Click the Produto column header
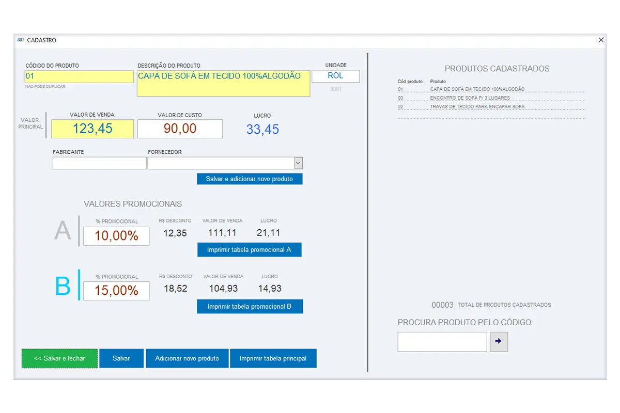The width and height of the screenshot is (620, 413). coord(438,82)
